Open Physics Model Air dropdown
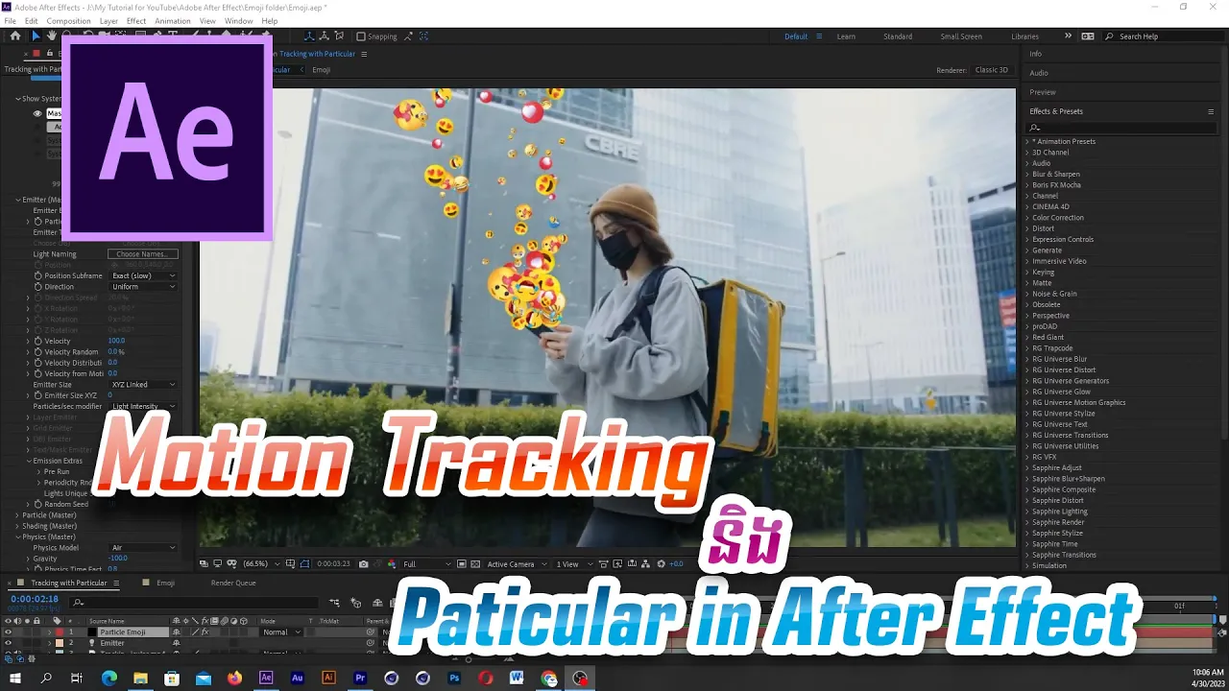This screenshot has width=1229, height=691. (143, 548)
